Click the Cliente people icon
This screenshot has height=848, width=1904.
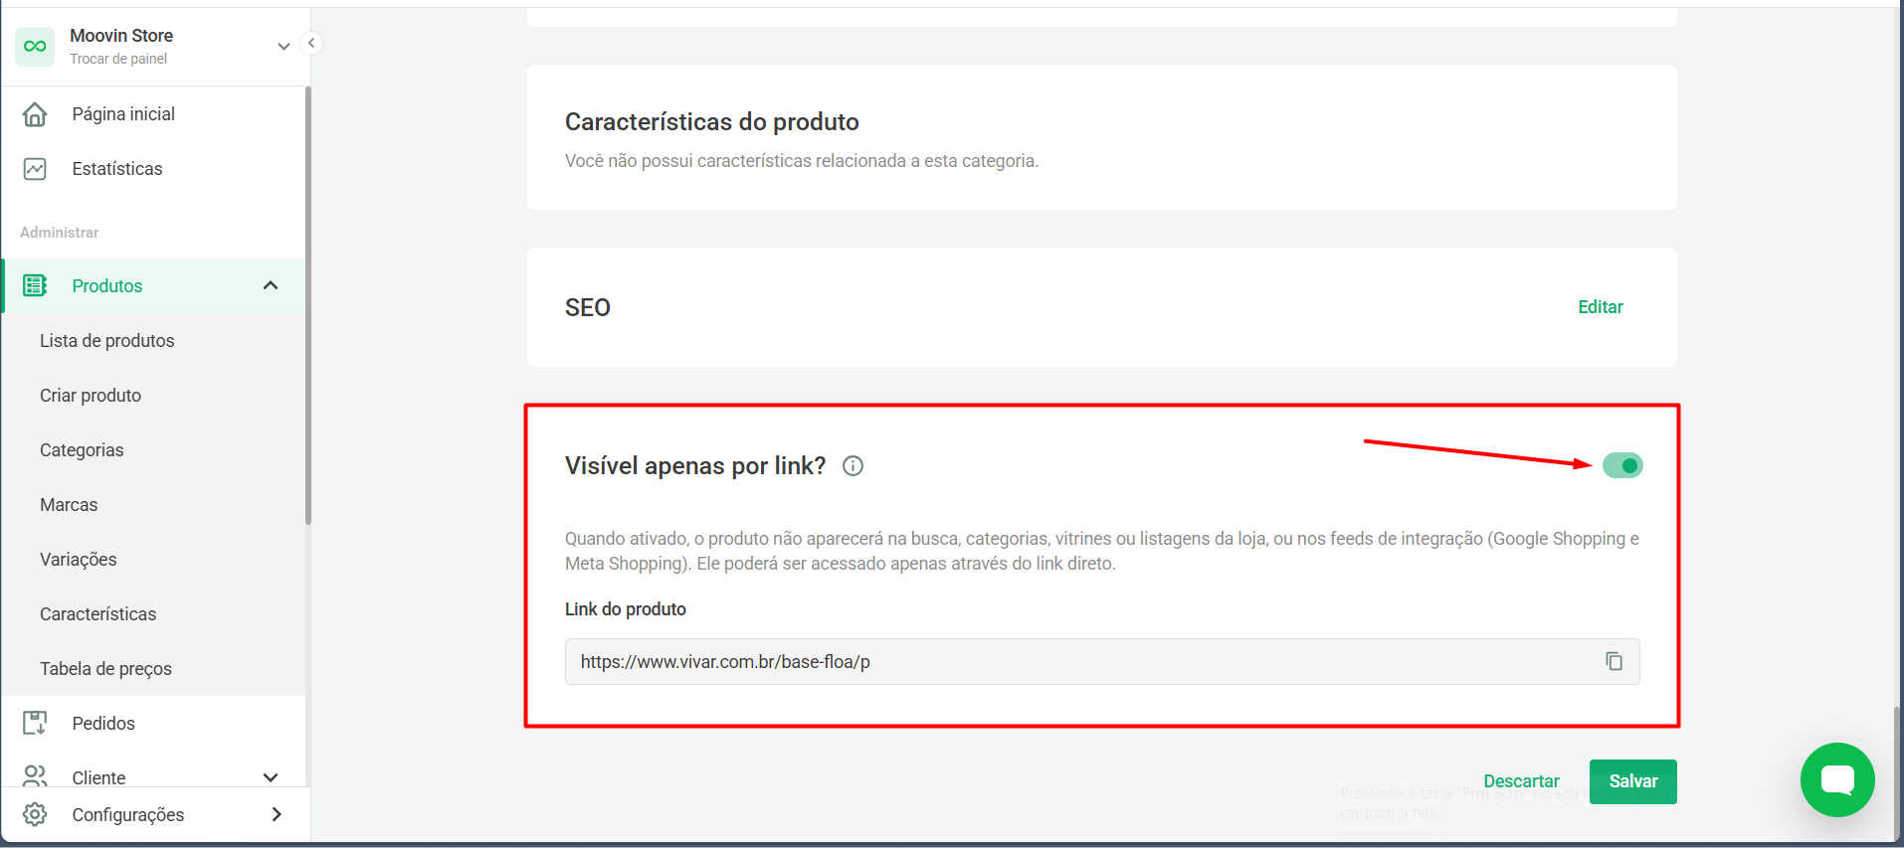35,776
